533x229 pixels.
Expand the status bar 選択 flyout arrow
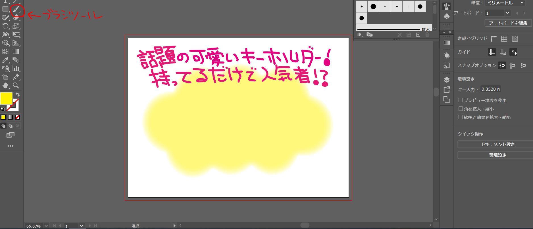point(174,226)
